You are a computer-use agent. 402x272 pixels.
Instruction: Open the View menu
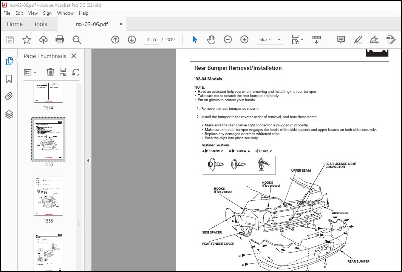pyautogui.click(x=33, y=13)
